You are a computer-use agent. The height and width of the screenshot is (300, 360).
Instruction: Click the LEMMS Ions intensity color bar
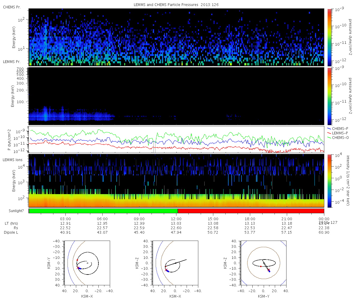point(330,181)
